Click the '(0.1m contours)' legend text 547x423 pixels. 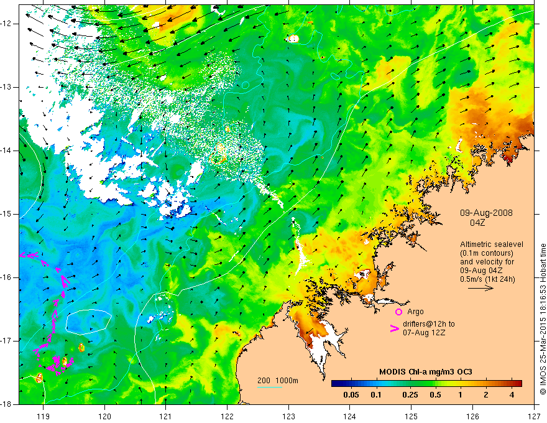point(487,253)
